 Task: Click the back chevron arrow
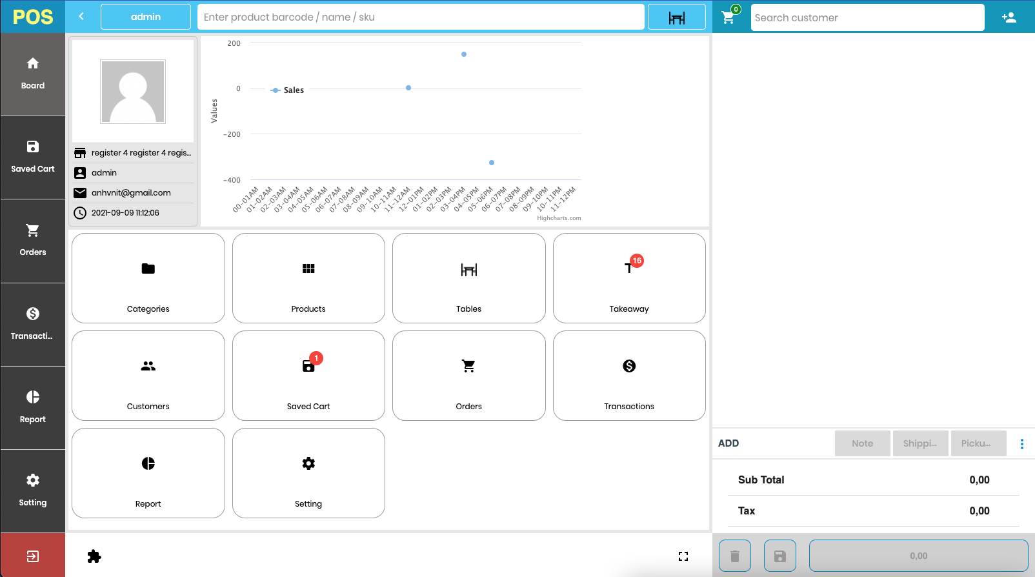point(81,17)
